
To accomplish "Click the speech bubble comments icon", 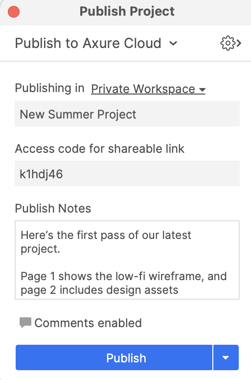I will pos(25,323).
